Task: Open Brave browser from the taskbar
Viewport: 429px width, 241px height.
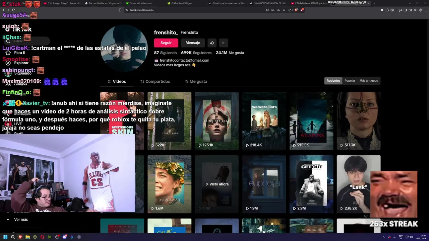Action: [x=20, y=237]
